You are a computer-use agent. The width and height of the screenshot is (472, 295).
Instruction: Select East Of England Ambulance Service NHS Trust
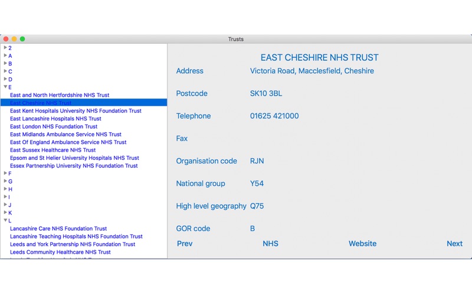68,142
